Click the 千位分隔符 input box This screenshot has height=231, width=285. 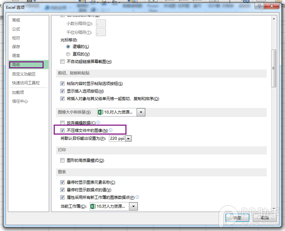click(101, 32)
